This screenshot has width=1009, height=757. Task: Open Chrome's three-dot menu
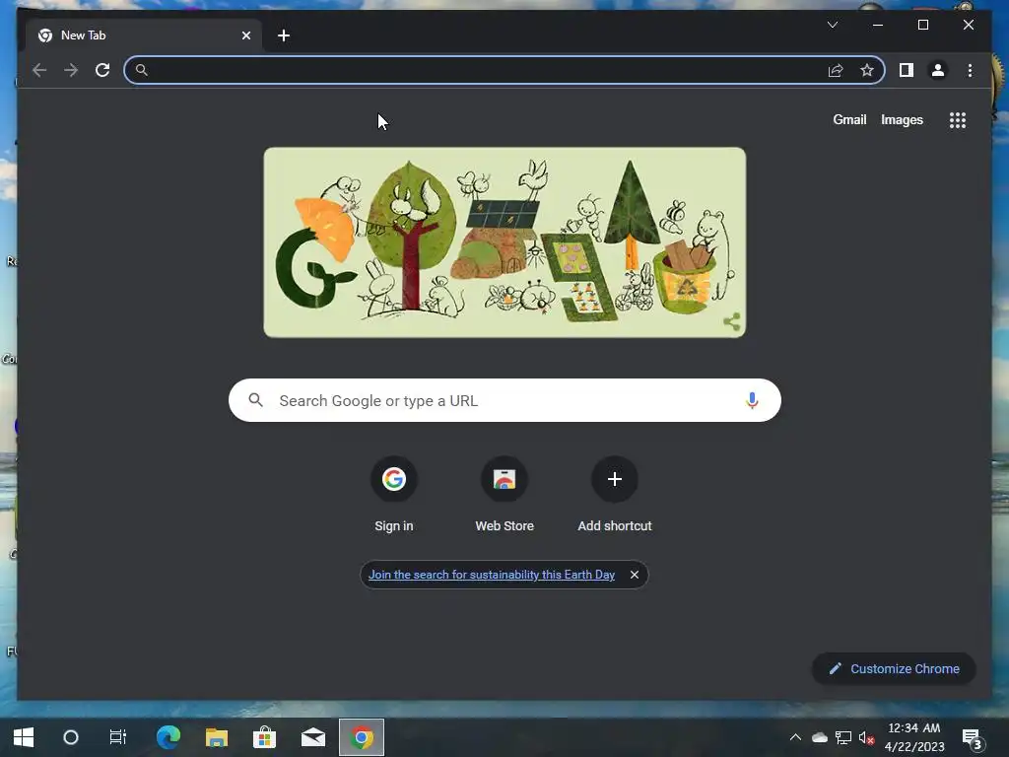coord(970,70)
